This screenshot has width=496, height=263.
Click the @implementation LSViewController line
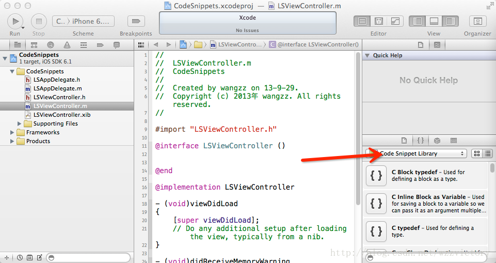(225, 187)
